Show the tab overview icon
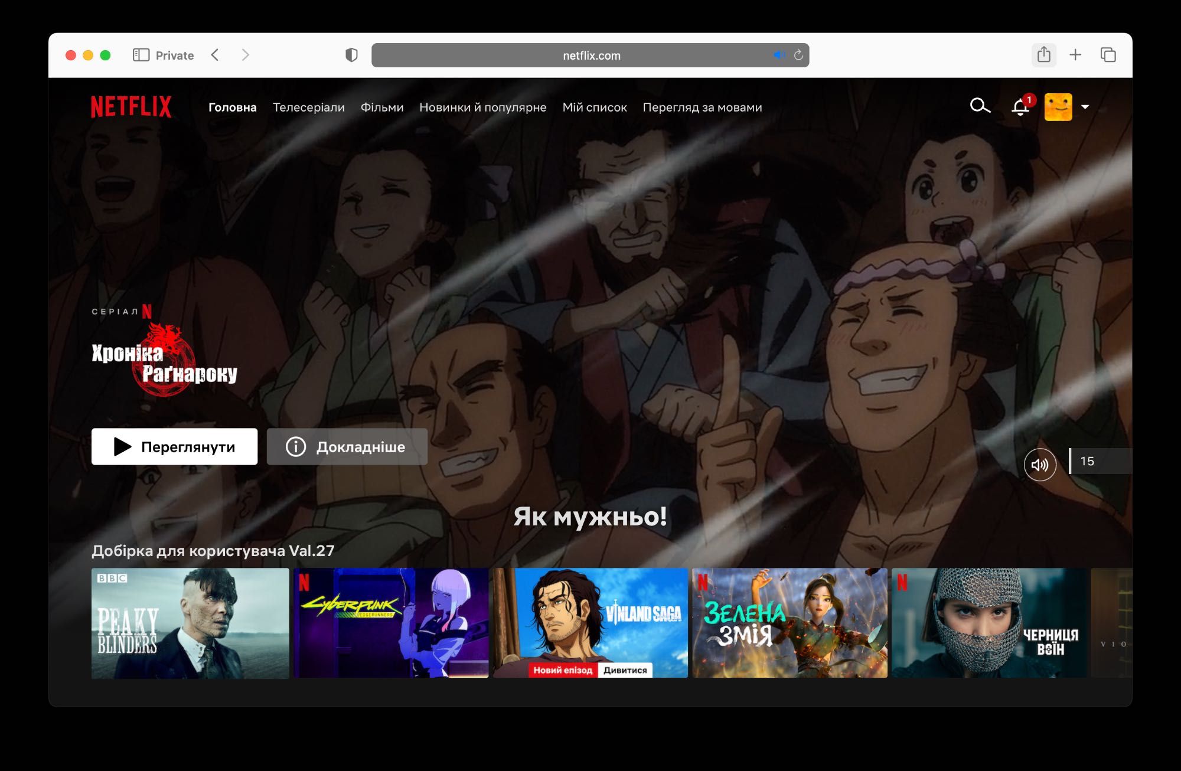This screenshot has height=771, width=1181. click(x=1108, y=55)
